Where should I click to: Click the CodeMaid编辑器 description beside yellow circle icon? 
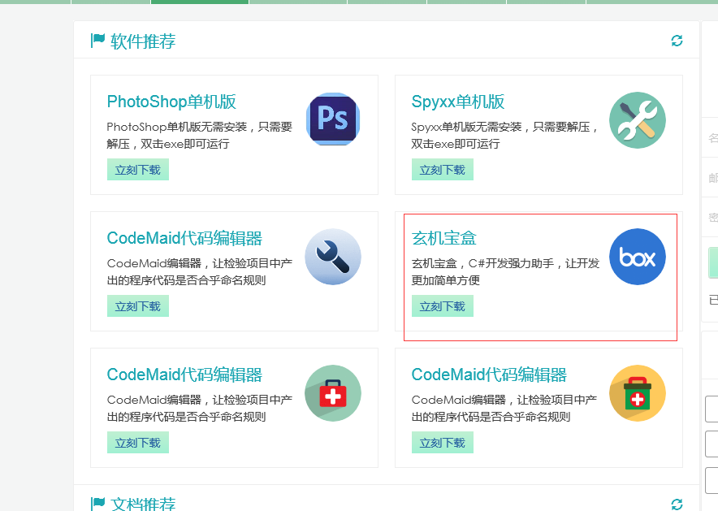click(x=504, y=408)
